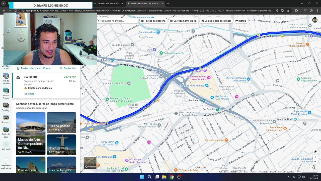Screen dimensions: 321x181
Task: Open the Google account avatar menu
Action: click(x=315, y=20)
